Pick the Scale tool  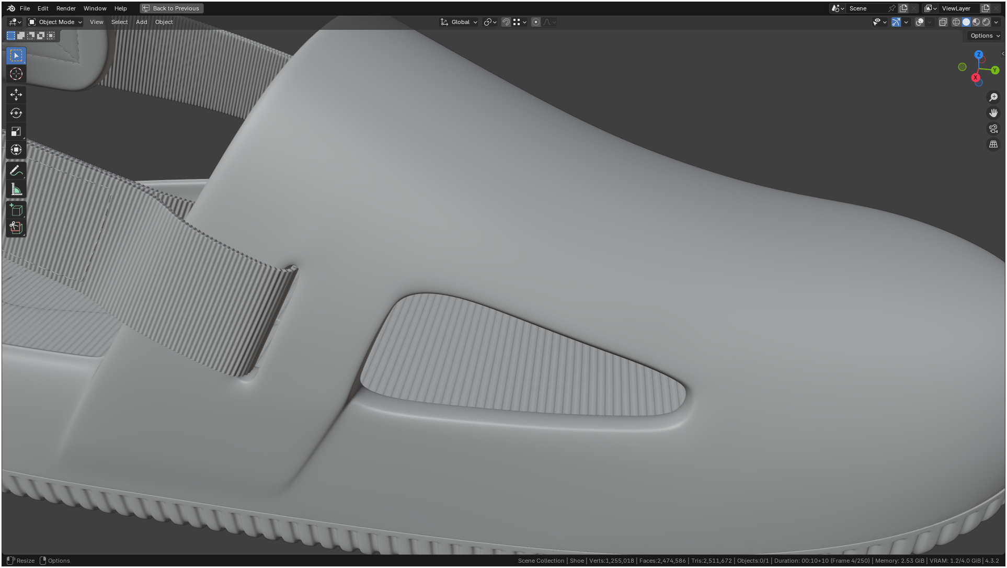(x=16, y=131)
